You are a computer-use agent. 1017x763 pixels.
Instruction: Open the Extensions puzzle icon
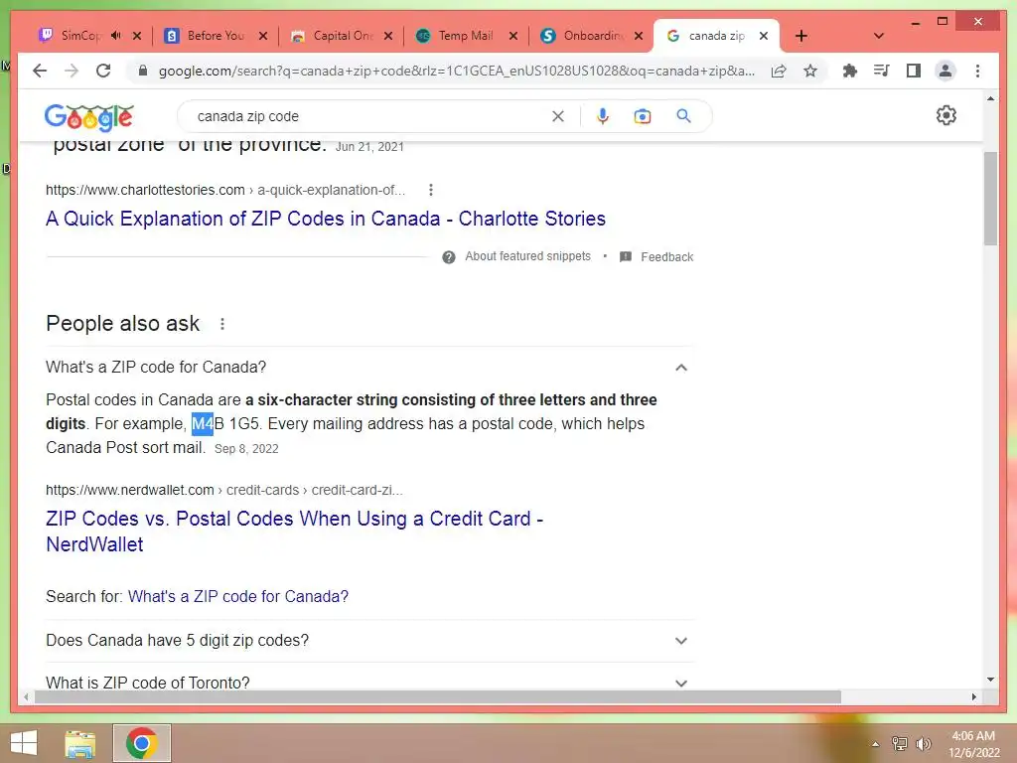pos(850,71)
